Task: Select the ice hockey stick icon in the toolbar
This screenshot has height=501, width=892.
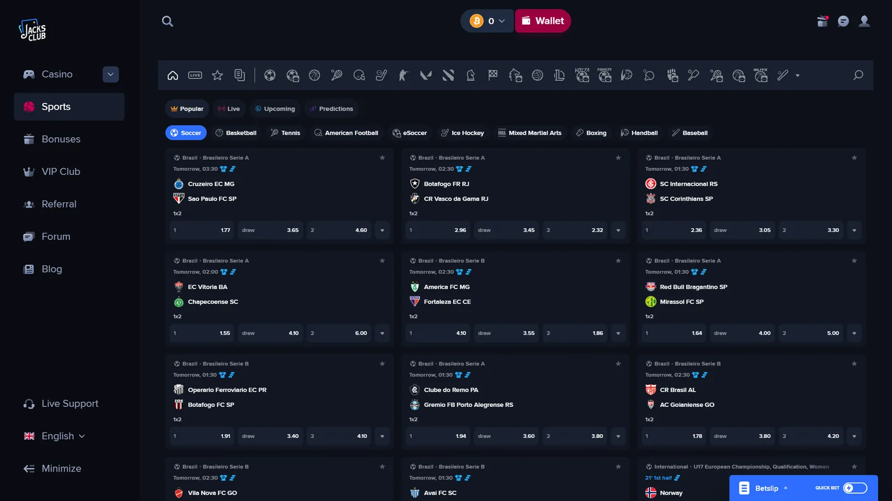Action: pyautogui.click(x=381, y=75)
